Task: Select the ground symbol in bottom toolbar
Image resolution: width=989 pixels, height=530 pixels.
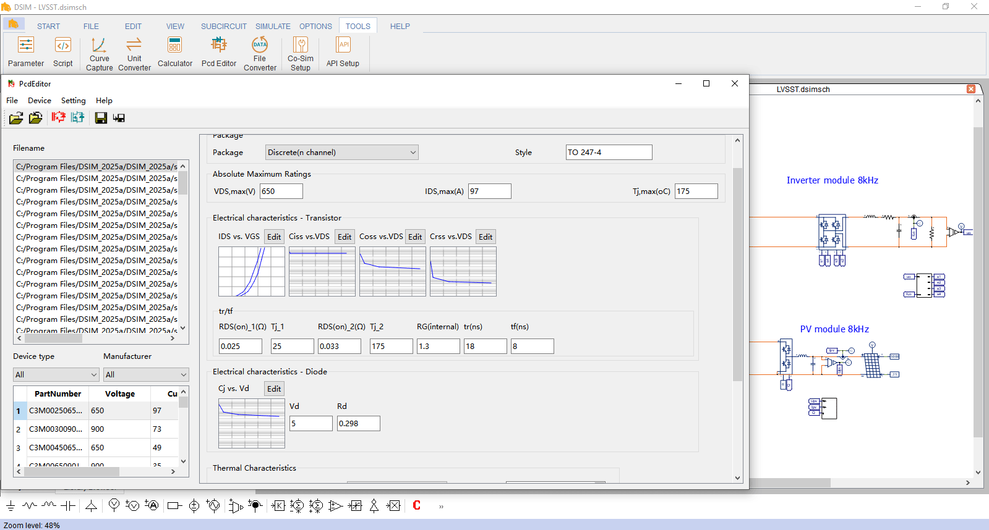Action: 11,506
